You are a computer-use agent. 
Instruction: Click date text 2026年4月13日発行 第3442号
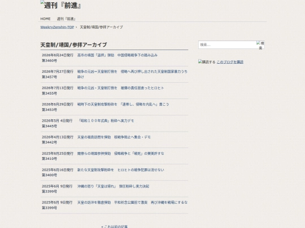(58, 140)
